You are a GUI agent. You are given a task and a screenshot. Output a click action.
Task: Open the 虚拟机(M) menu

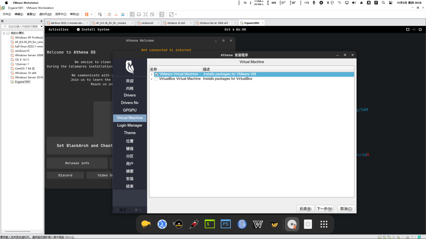pos(45,14)
